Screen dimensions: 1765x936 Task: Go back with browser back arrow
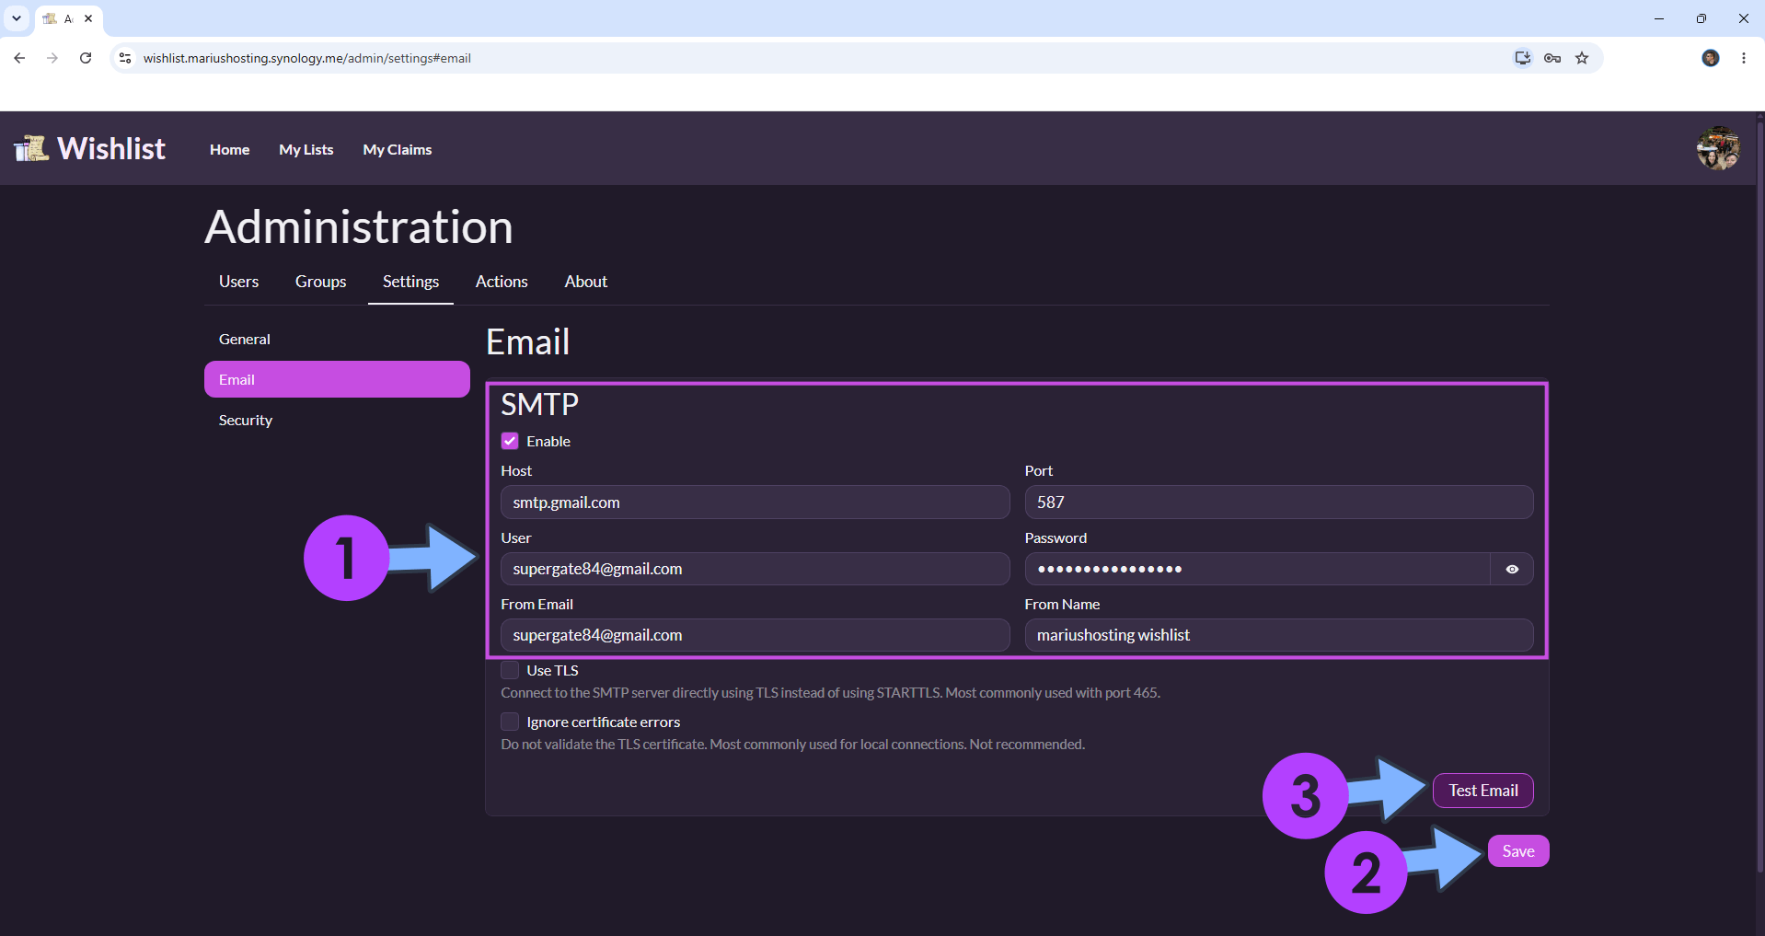pyautogui.click(x=19, y=58)
